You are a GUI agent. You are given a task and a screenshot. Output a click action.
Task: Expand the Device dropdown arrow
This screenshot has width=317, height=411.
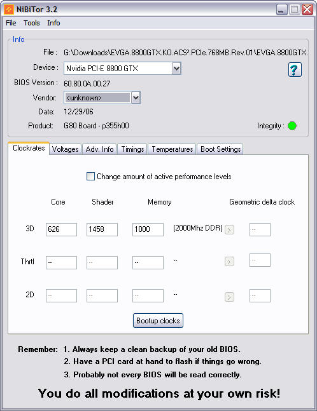click(176, 69)
